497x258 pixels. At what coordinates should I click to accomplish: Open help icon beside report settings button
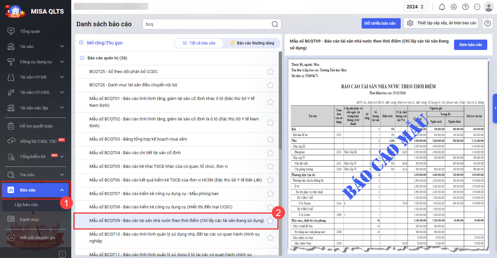[487, 23]
